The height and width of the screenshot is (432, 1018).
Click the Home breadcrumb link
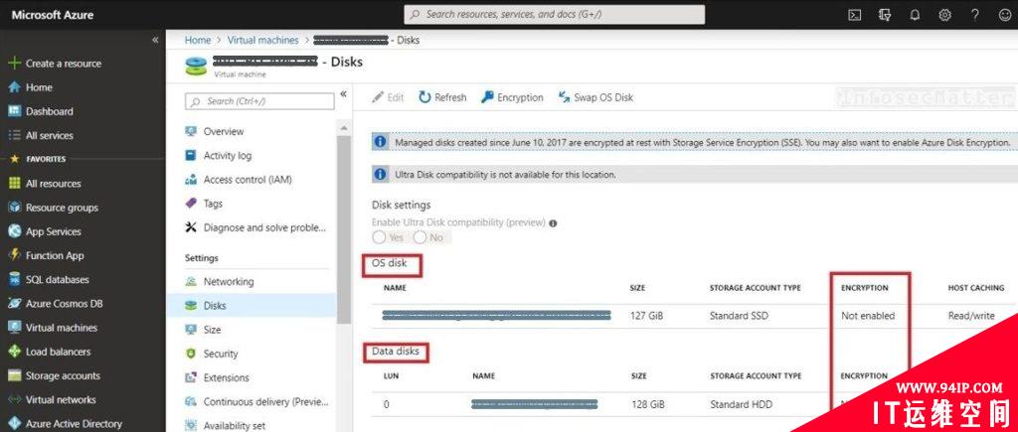[198, 40]
